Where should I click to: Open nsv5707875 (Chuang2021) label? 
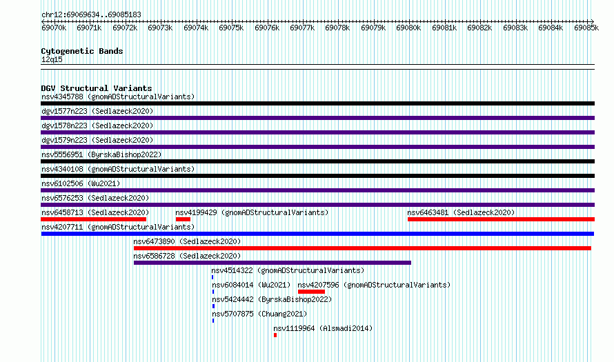259,314
